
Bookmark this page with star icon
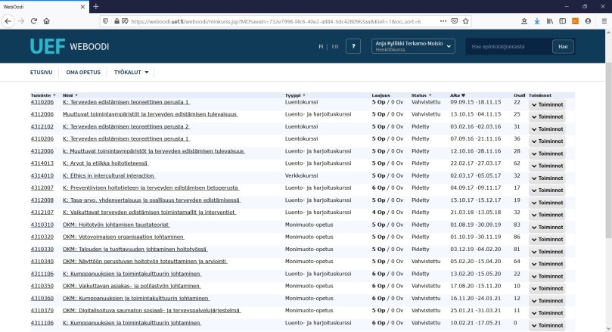pyautogui.click(x=466, y=21)
